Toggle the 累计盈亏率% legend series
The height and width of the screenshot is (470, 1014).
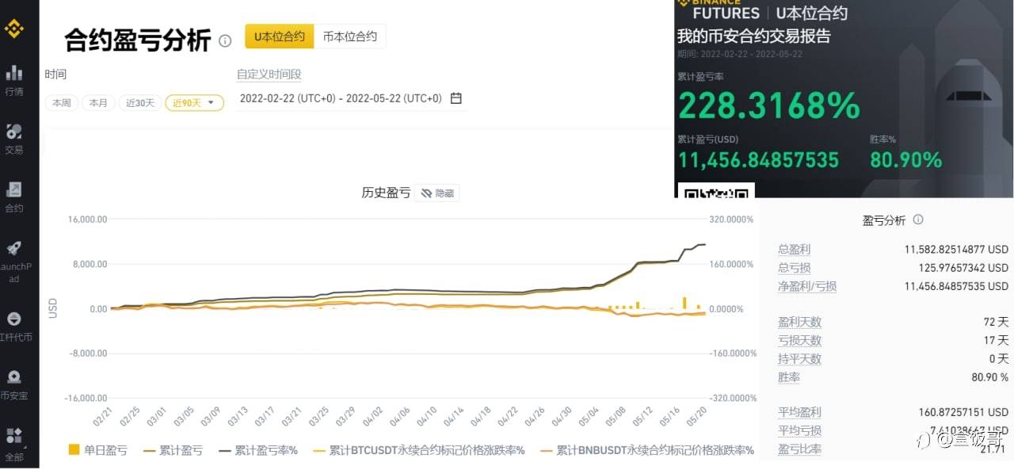[258, 450]
